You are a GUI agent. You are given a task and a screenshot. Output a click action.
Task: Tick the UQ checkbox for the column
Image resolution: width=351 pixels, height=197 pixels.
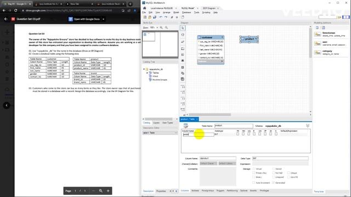(248, 134)
